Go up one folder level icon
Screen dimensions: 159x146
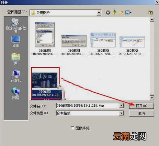[x=114, y=12]
